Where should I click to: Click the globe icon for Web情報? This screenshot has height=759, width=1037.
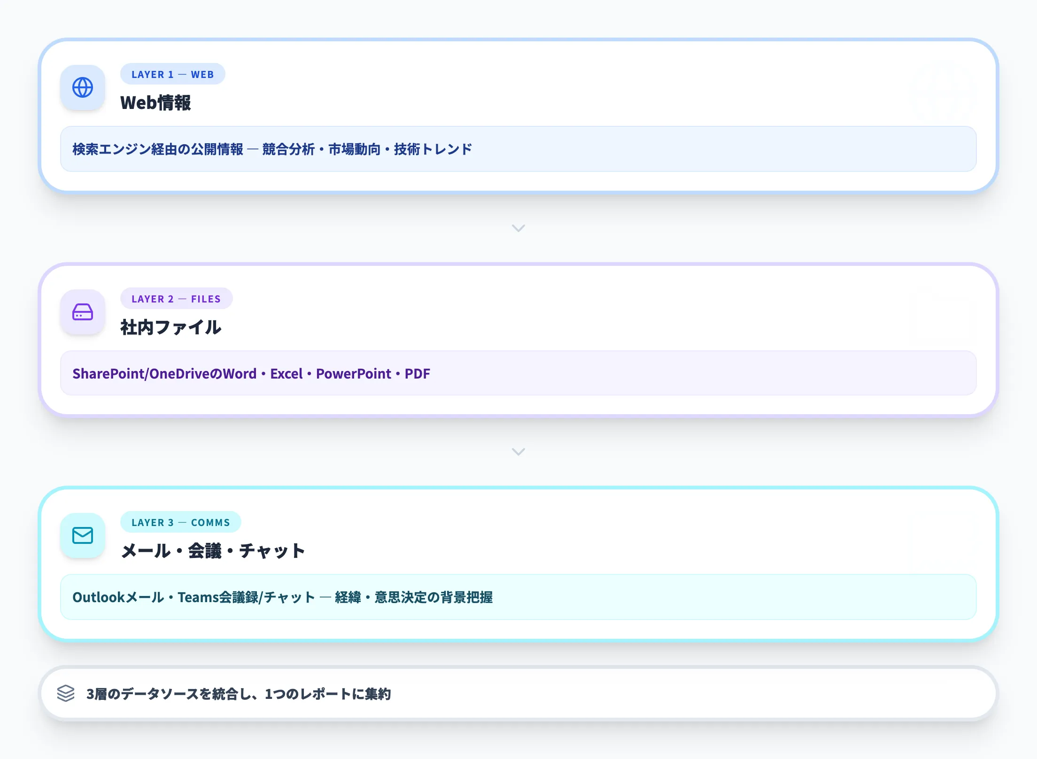(83, 89)
